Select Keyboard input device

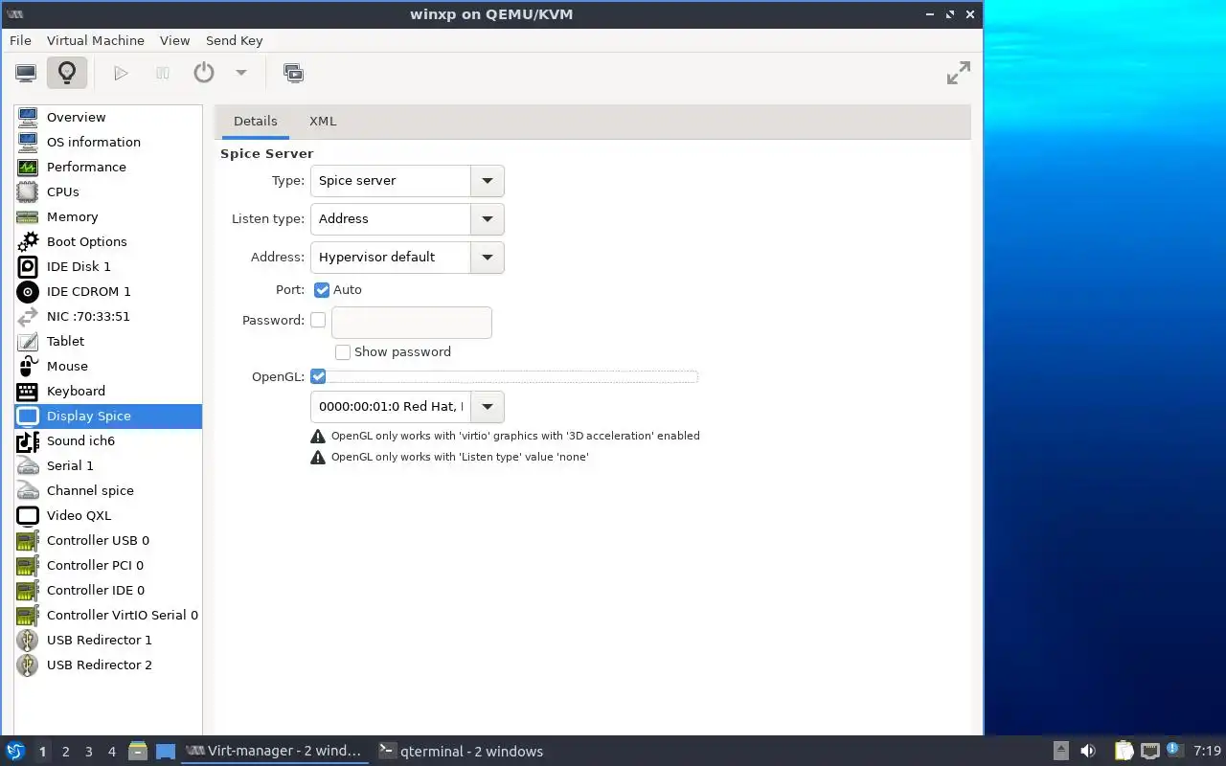[108, 391]
